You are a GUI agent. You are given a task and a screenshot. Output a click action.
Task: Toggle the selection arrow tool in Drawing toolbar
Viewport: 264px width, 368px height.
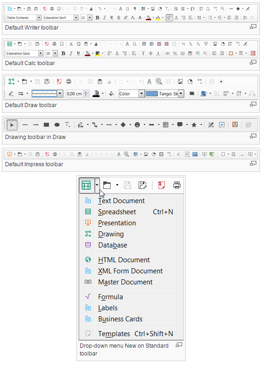pos(12,125)
